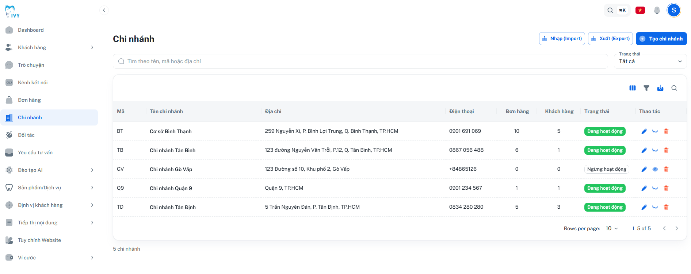Click the table toolbar search icon
This screenshot has width=691, height=274.
[674, 88]
